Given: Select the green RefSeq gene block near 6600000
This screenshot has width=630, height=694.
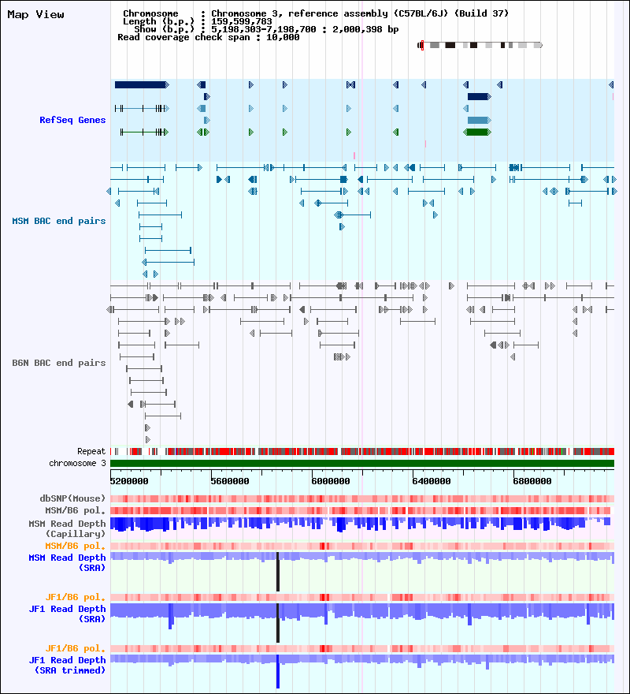Looking at the screenshot, I should 477,132.
